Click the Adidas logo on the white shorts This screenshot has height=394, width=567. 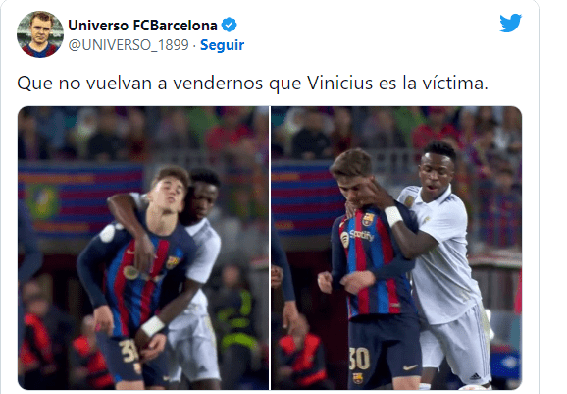[475, 377]
